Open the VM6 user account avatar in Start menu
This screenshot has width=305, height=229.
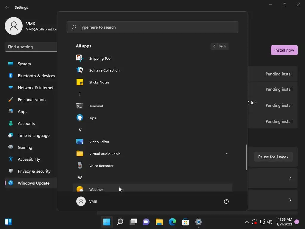click(x=81, y=201)
